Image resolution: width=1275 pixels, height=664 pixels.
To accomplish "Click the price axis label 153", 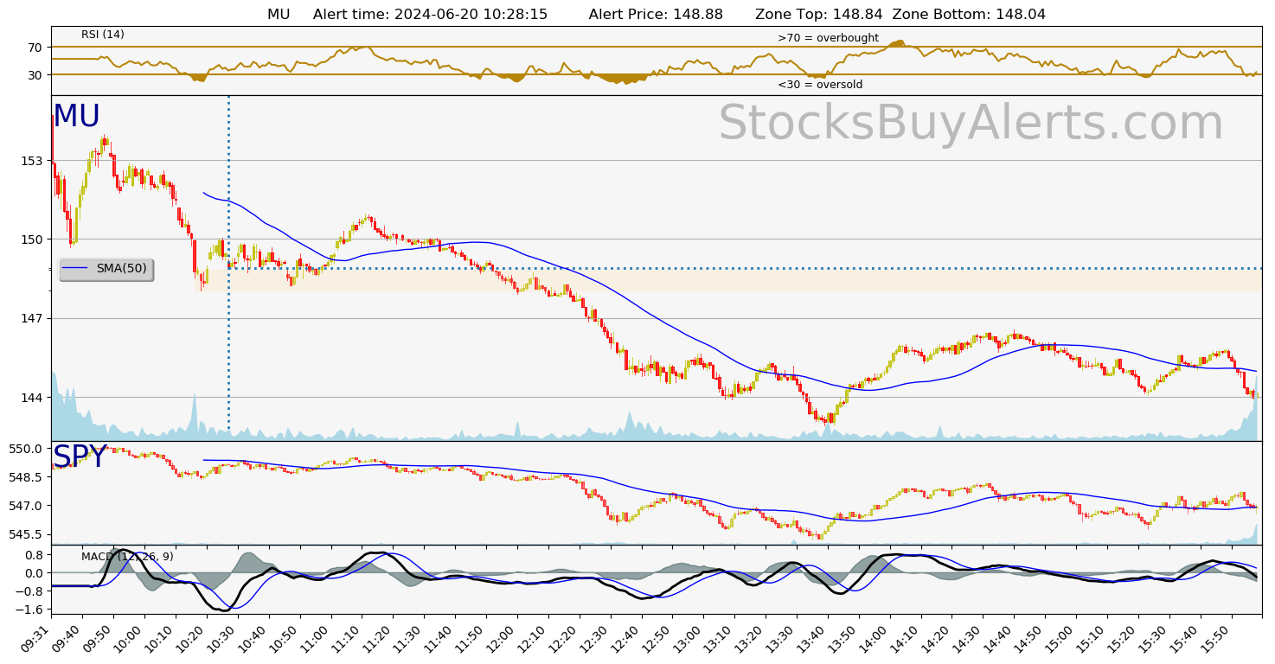I will [x=31, y=161].
